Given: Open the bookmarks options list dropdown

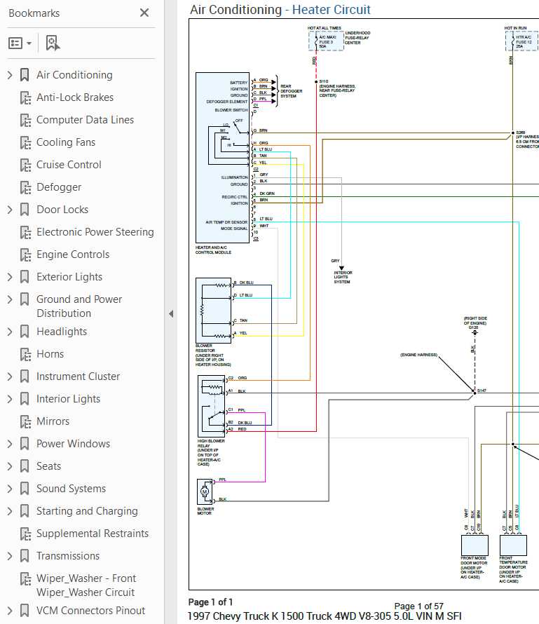Looking at the screenshot, I should point(20,43).
